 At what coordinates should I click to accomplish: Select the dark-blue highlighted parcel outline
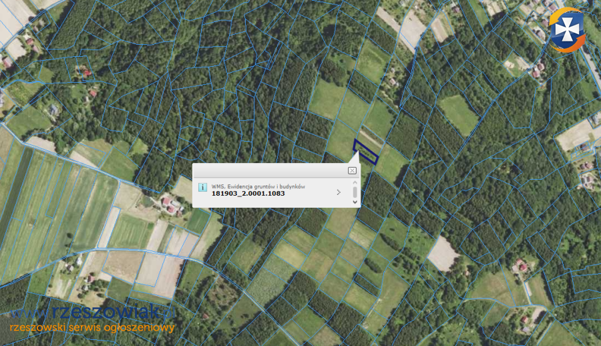tap(365, 151)
